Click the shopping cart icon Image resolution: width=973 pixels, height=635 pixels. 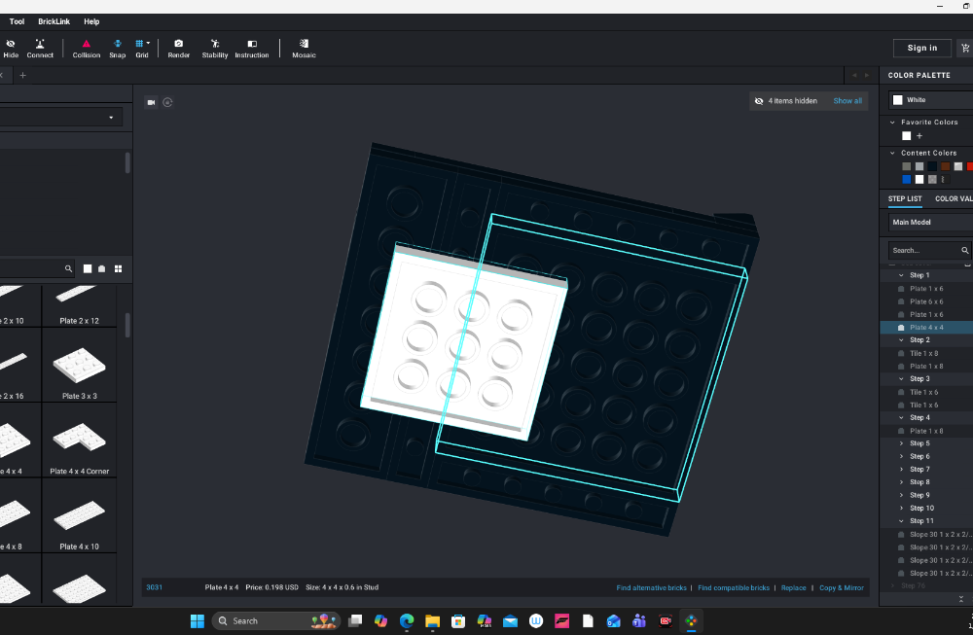(x=964, y=48)
